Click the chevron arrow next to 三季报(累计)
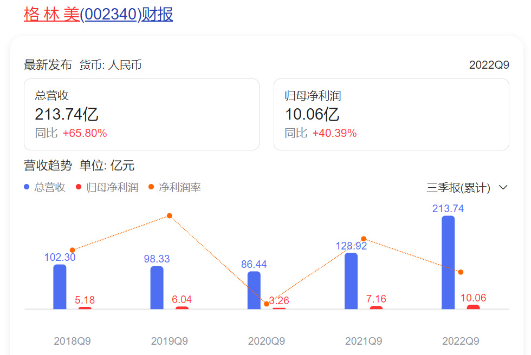This screenshot has height=355, width=531. pos(503,187)
